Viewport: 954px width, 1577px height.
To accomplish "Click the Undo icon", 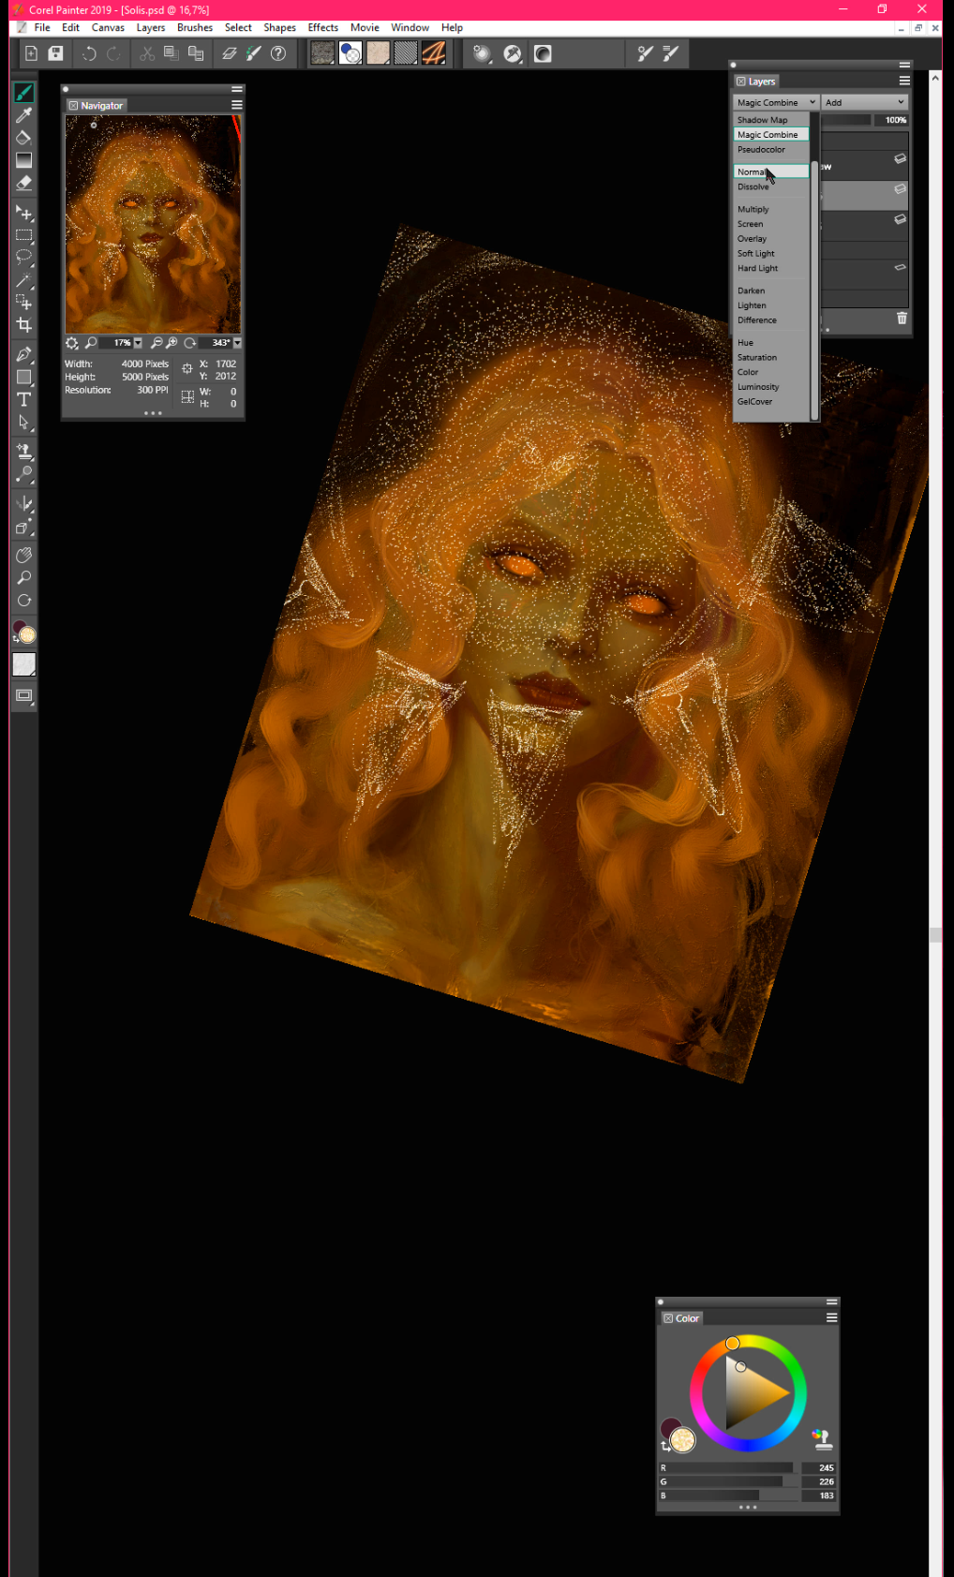I will (89, 53).
